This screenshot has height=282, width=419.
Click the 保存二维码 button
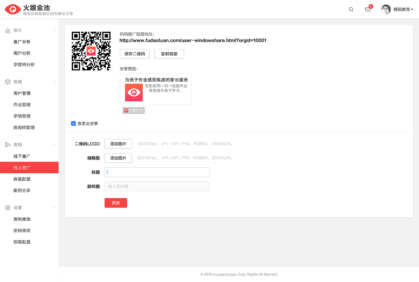click(x=135, y=54)
